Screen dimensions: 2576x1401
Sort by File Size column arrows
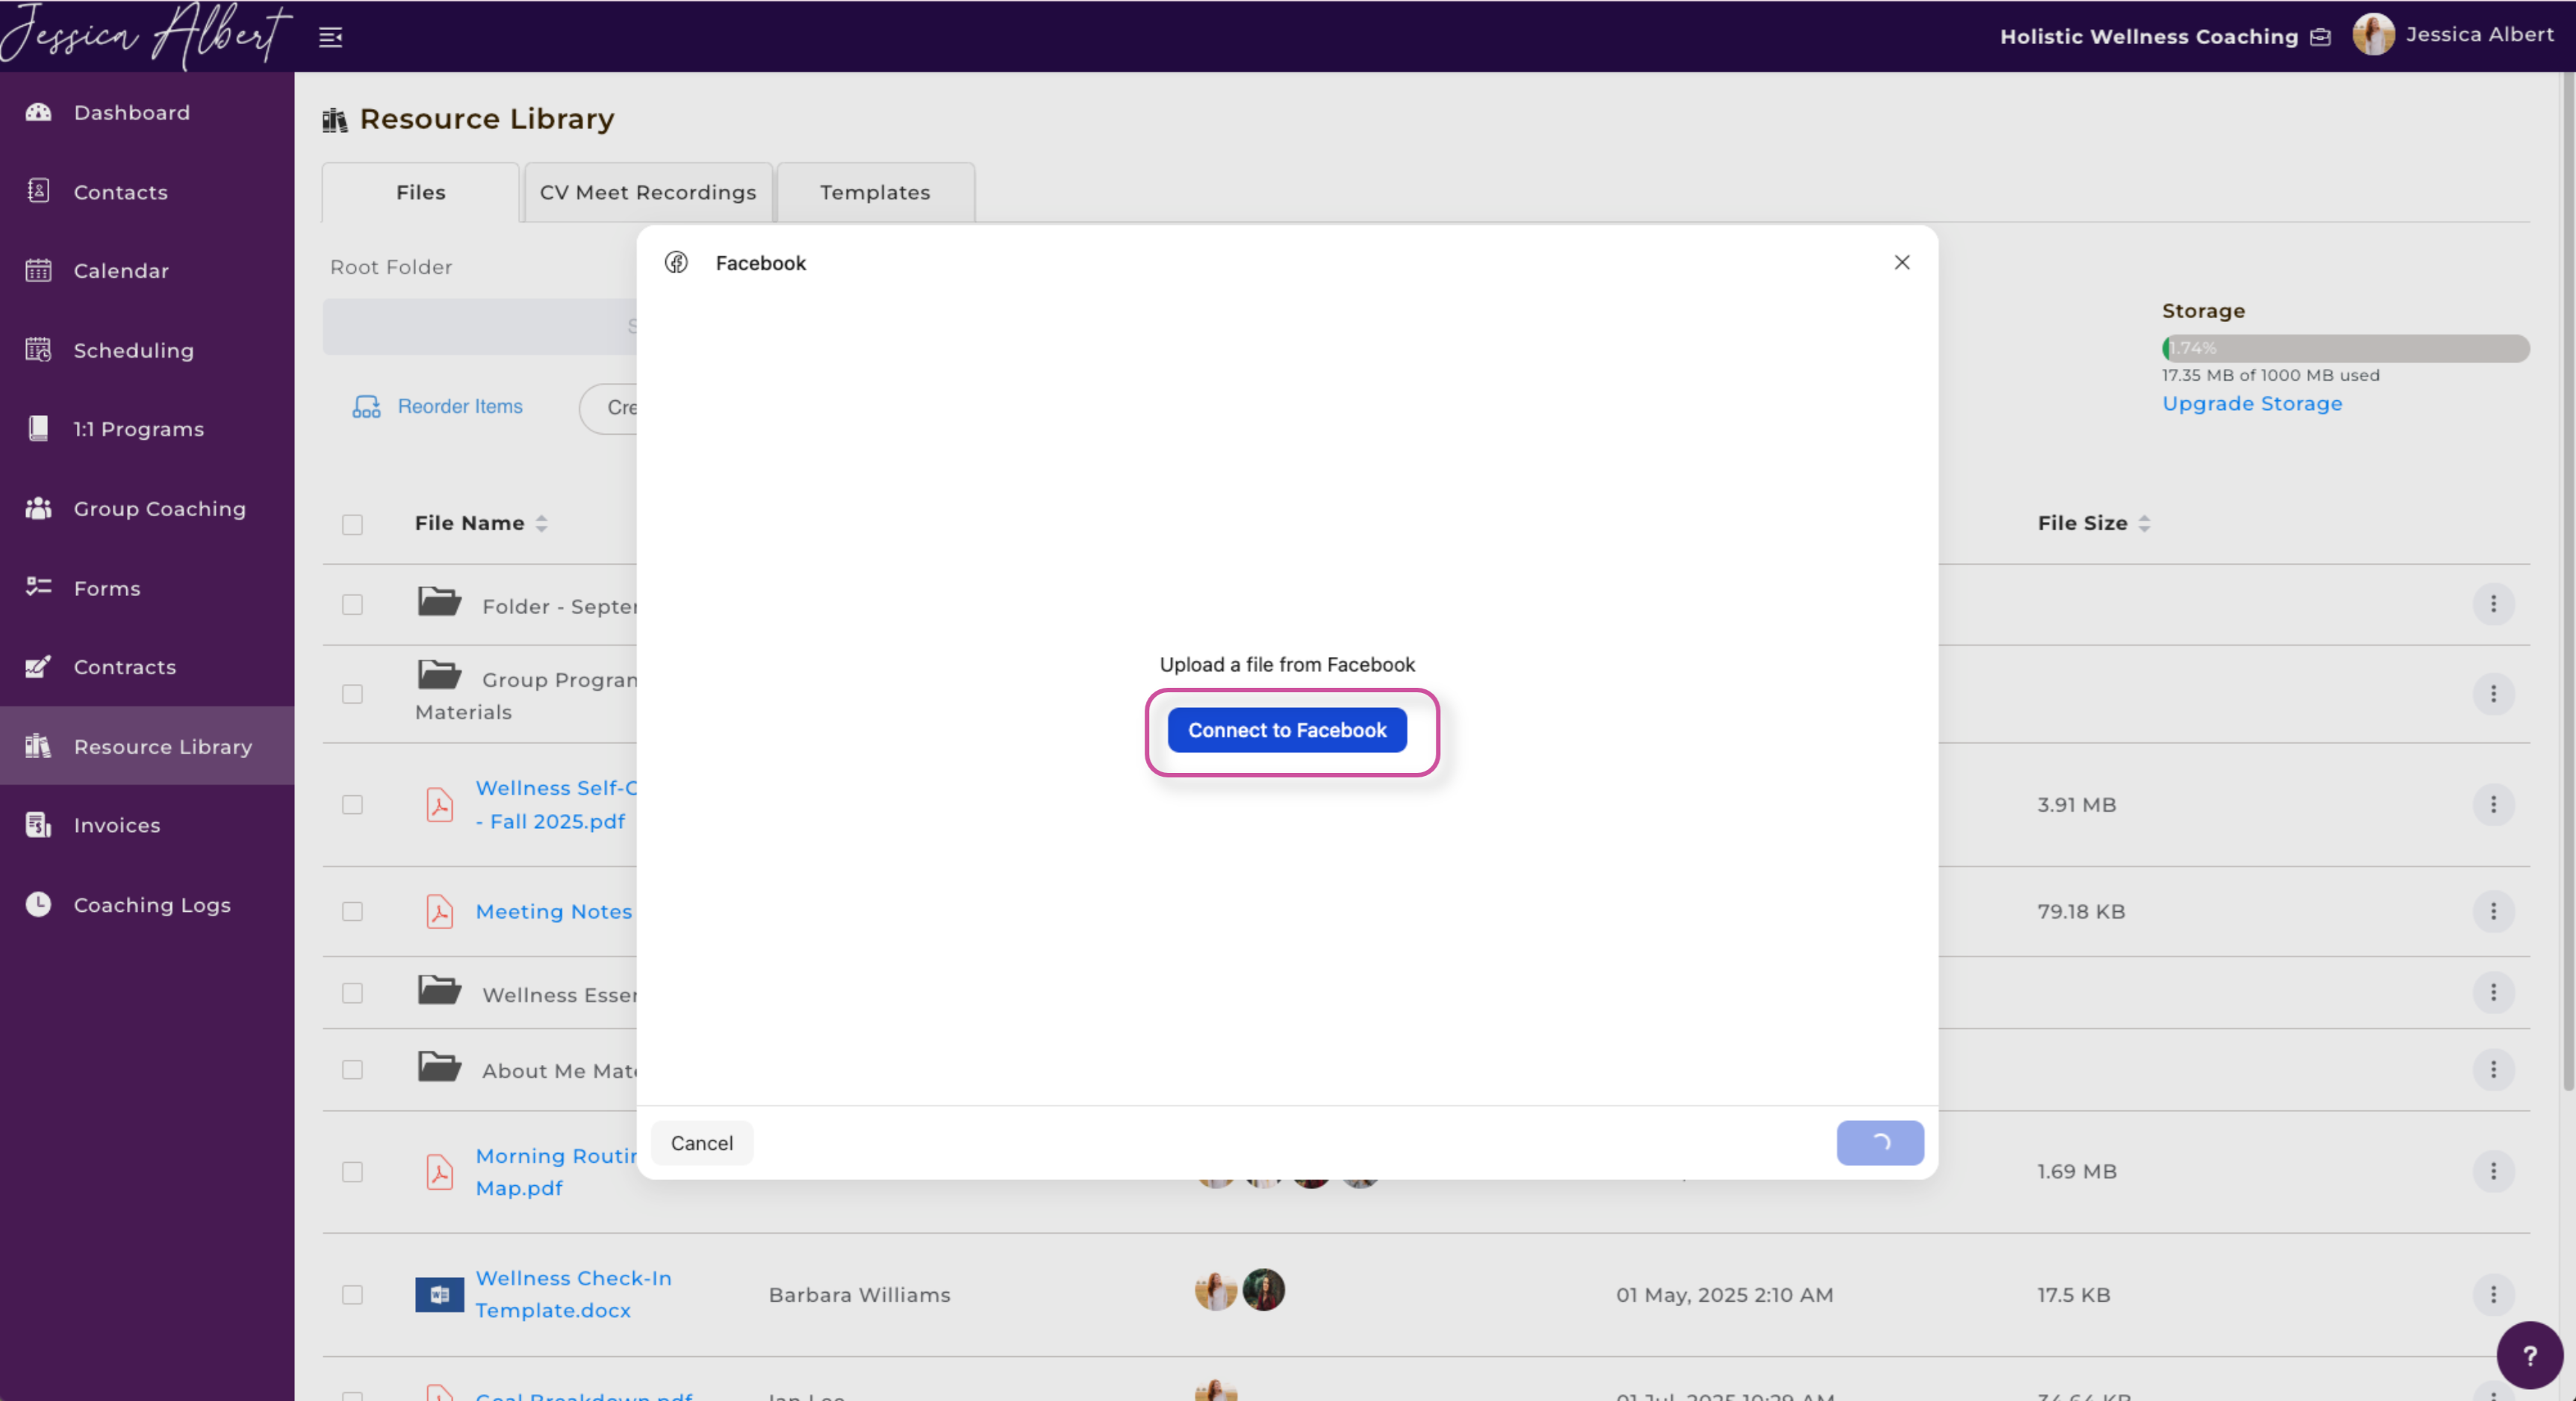pyautogui.click(x=2144, y=523)
